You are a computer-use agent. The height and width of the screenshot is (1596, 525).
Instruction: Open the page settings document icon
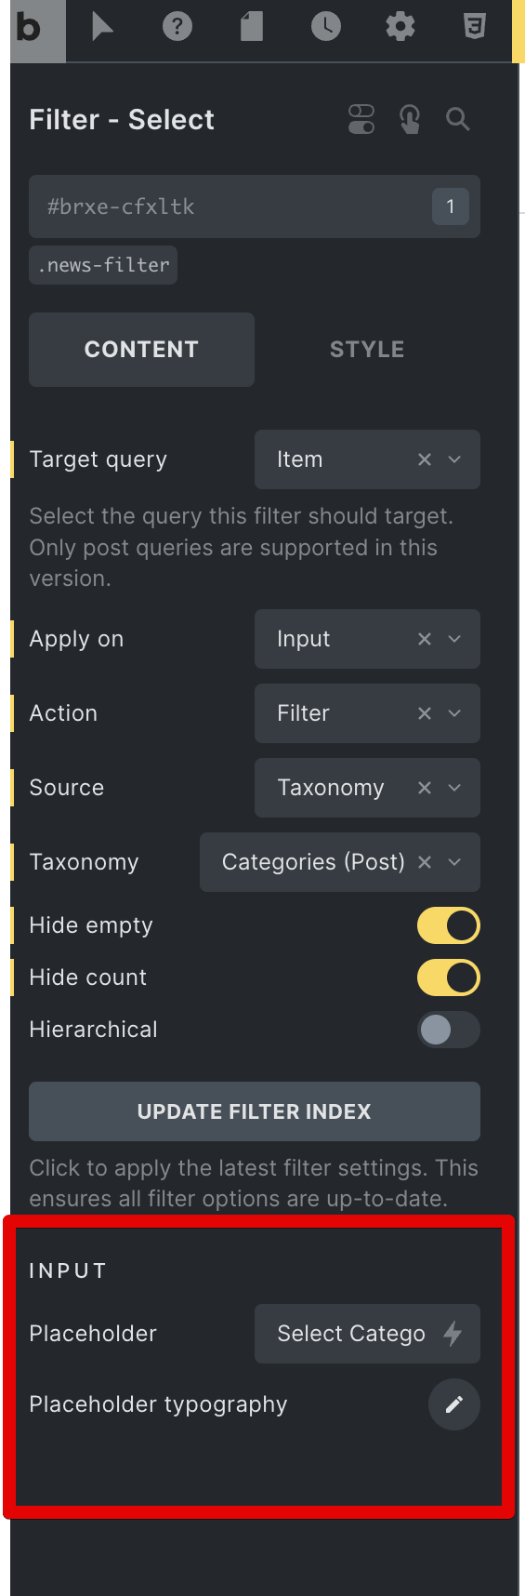252,27
